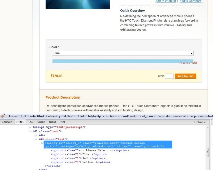Viewport: 213px width, 170px height.
Task: Click the Add to Compare link
Action: (190, 1)
